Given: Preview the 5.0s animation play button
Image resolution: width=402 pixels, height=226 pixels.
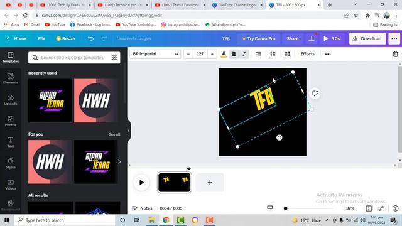Looking at the screenshot, I should [332, 38].
